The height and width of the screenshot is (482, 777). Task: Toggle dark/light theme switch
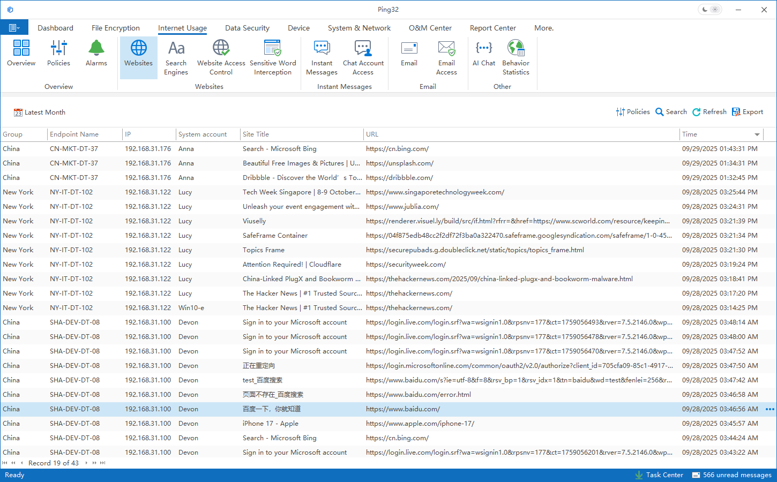click(x=710, y=10)
